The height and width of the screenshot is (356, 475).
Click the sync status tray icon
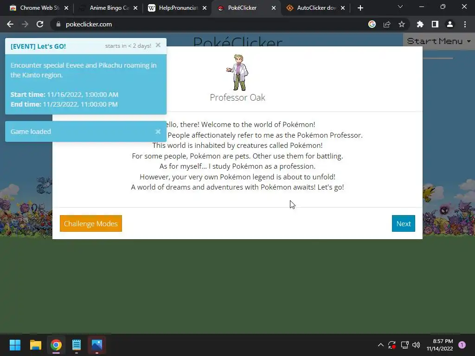pyautogui.click(x=392, y=345)
